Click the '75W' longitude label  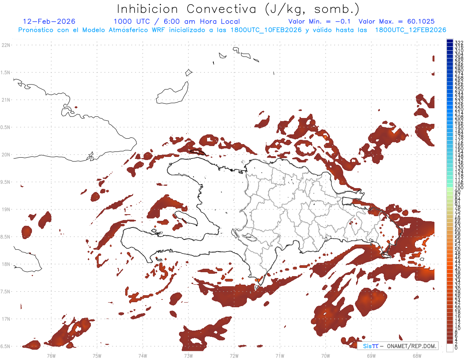click(x=97, y=356)
